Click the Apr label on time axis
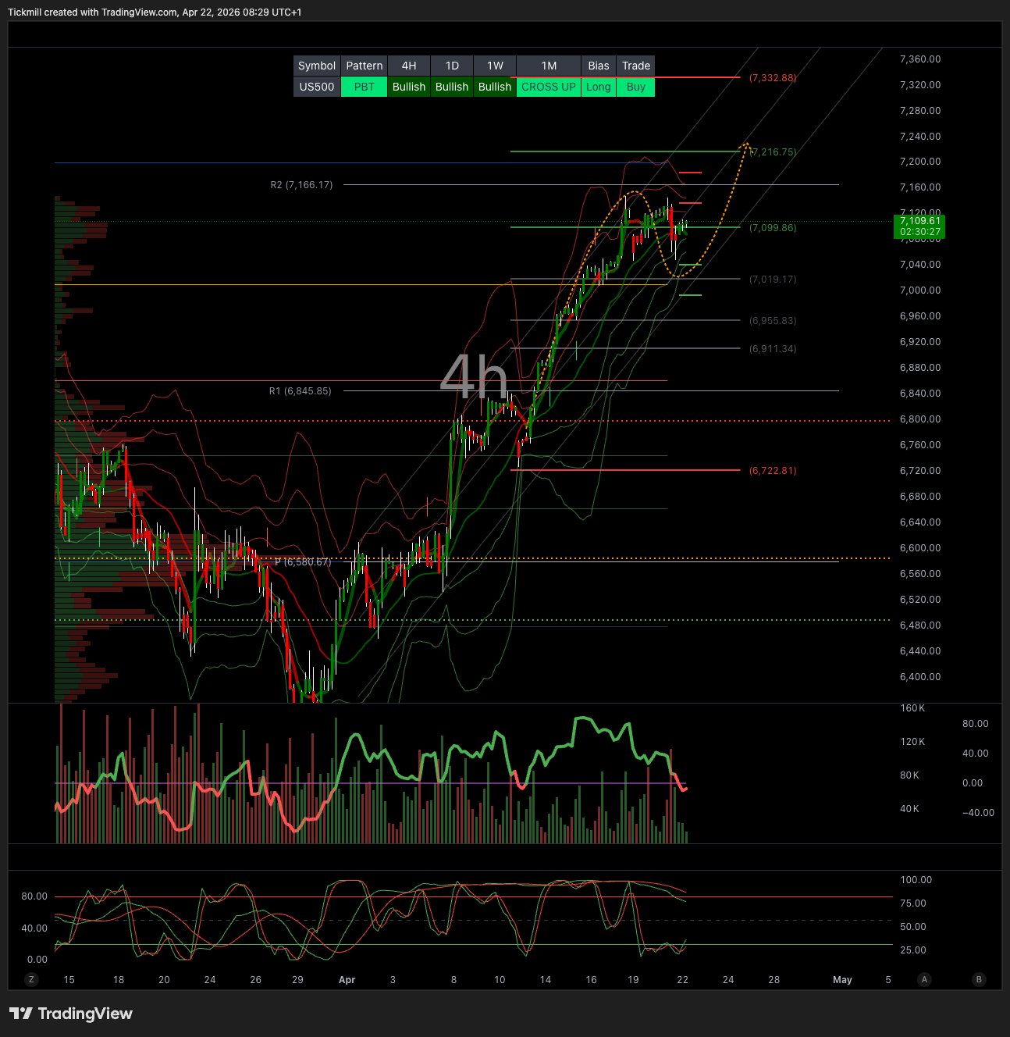The height and width of the screenshot is (1037, 1010). point(347,980)
